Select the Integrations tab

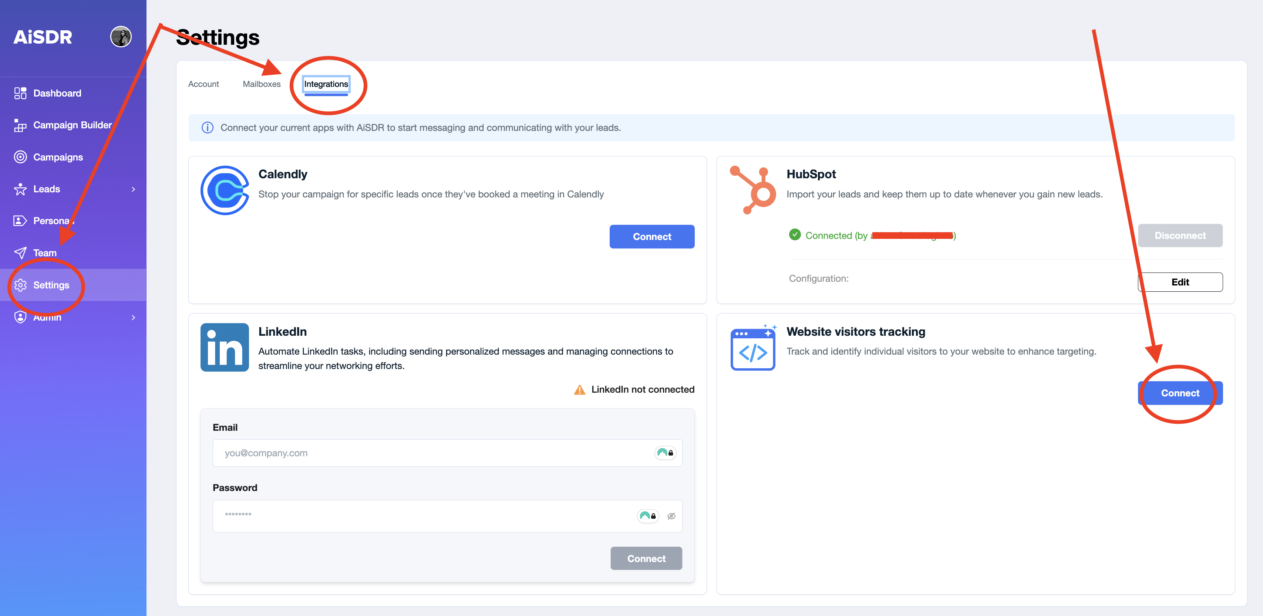(326, 84)
